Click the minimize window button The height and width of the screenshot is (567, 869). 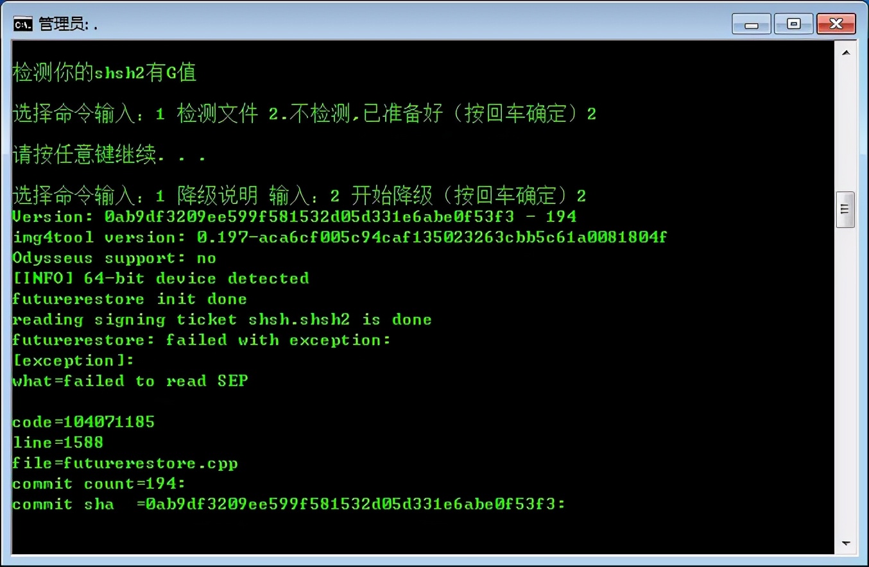pos(750,23)
